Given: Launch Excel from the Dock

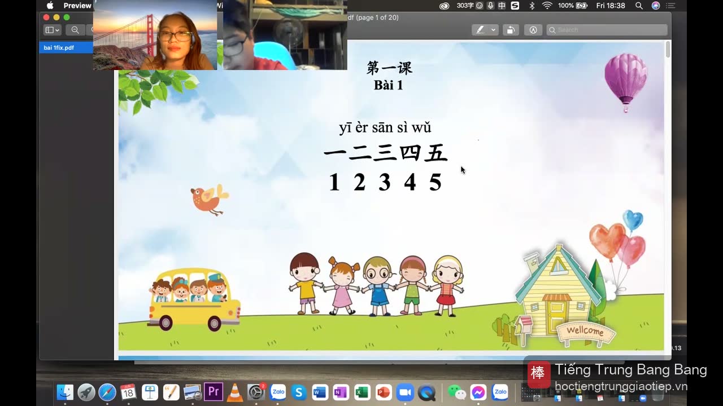Looking at the screenshot, I should [x=362, y=392].
